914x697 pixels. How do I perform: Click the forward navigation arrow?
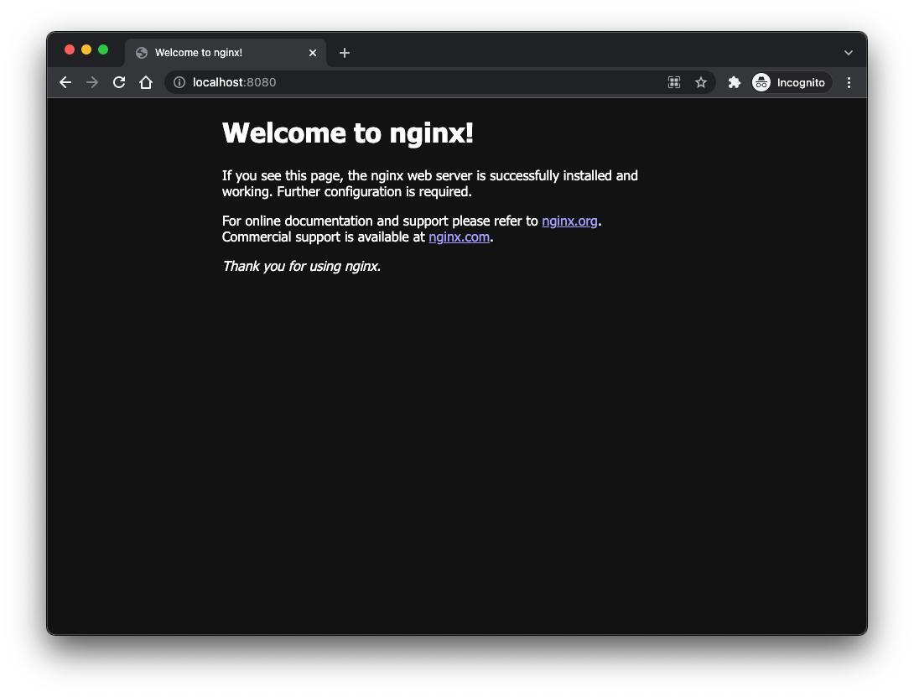click(x=92, y=82)
